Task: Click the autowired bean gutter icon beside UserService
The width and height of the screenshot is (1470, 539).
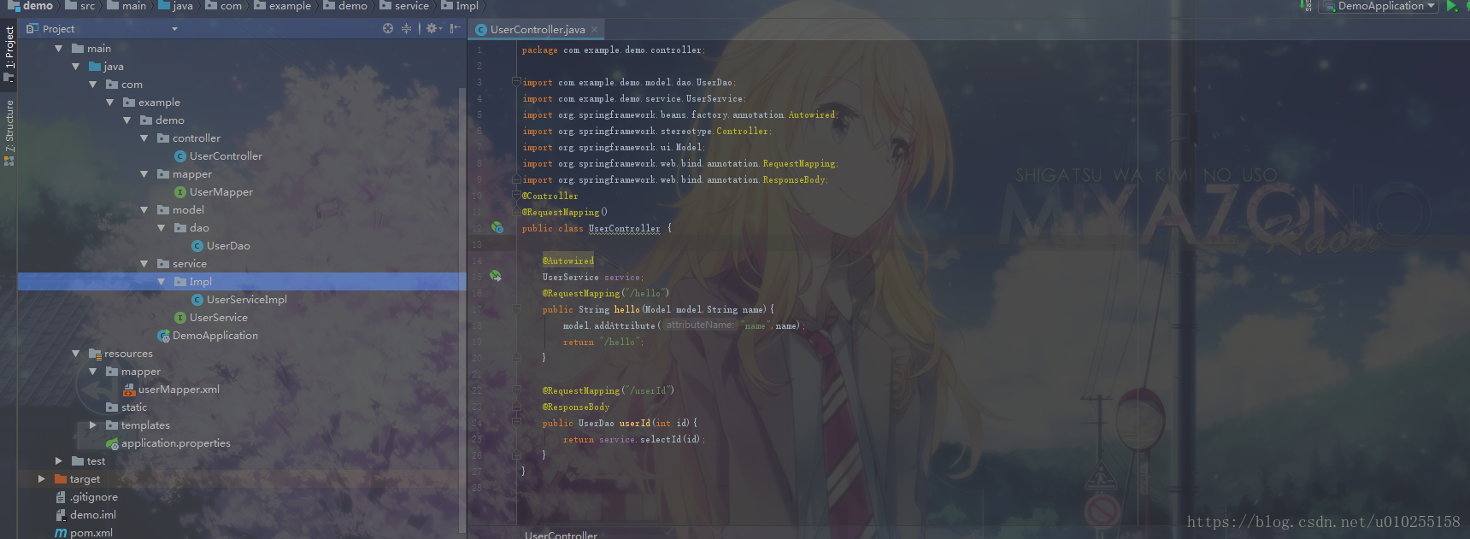Action: click(x=496, y=276)
